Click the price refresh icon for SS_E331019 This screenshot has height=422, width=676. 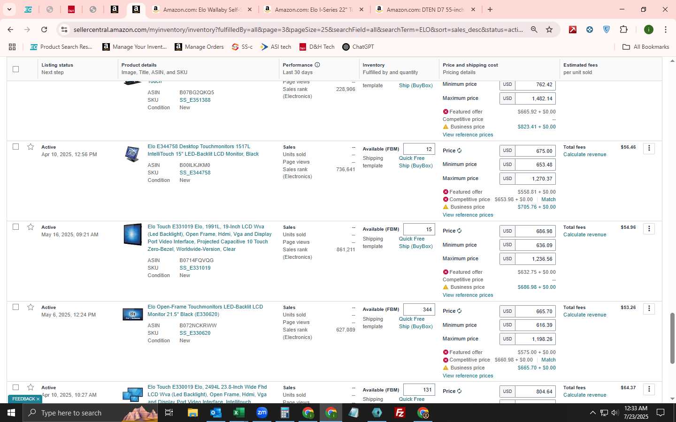[459, 231]
